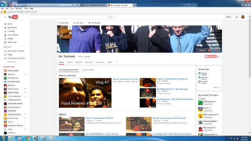This screenshot has width=251, height=141.
Task: Switch to the Videos channel tab
Action: [70, 62]
